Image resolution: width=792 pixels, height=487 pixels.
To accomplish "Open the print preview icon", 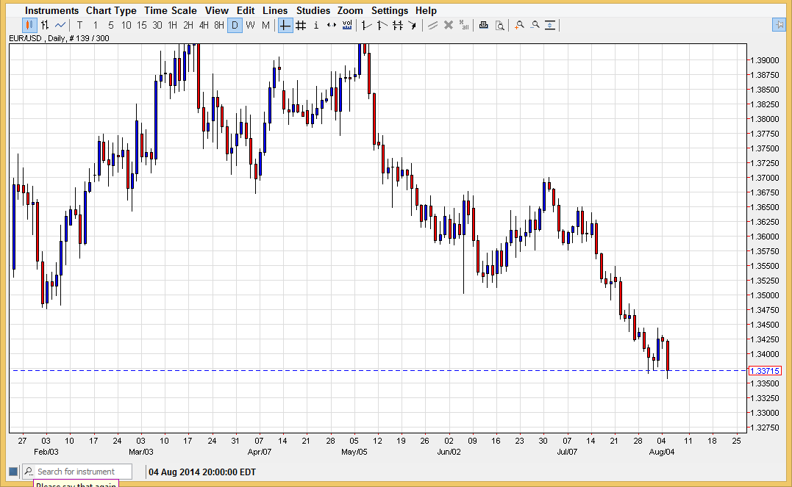I will click(x=499, y=25).
